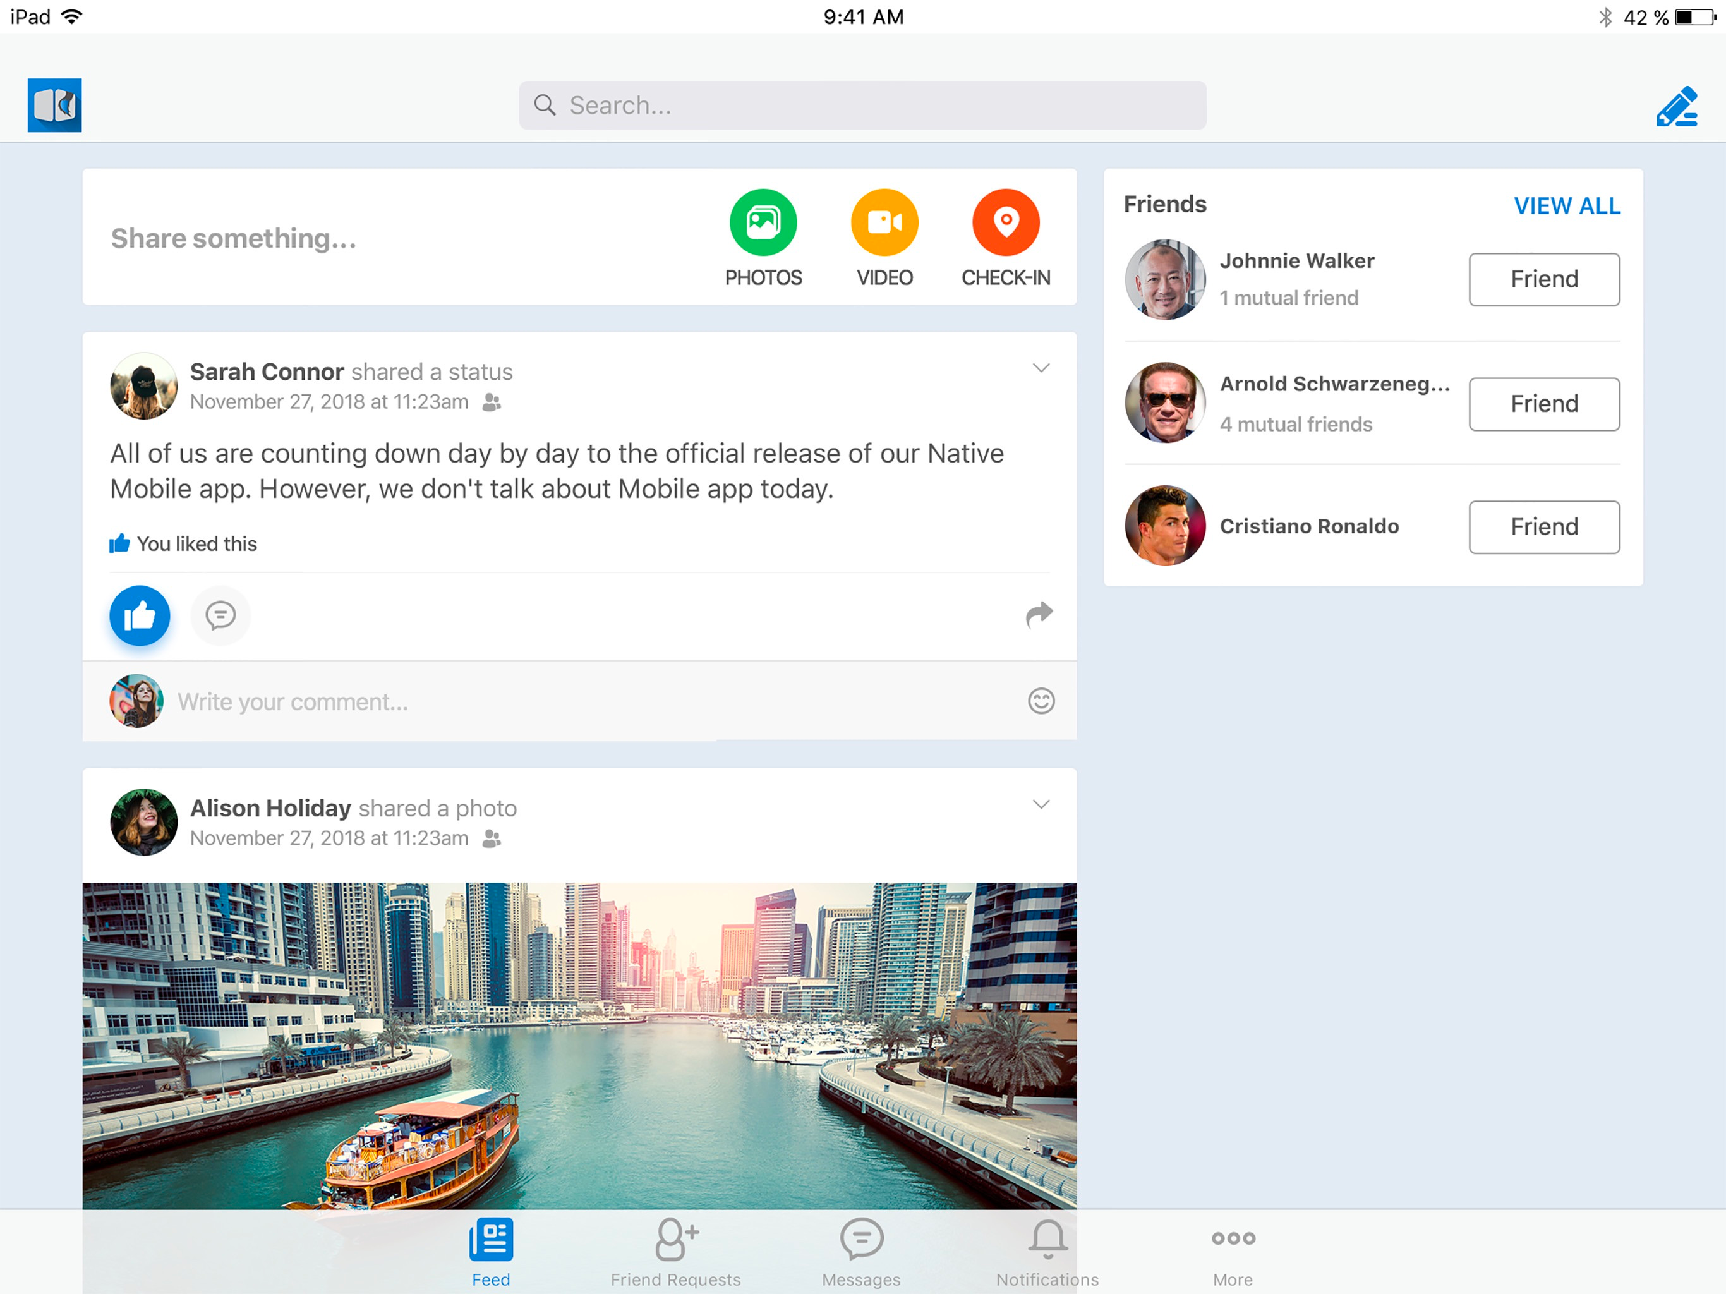The height and width of the screenshot is (1294, 1726).
Task: Open the More tab menu
Action: click(x=1233, y=1250)
